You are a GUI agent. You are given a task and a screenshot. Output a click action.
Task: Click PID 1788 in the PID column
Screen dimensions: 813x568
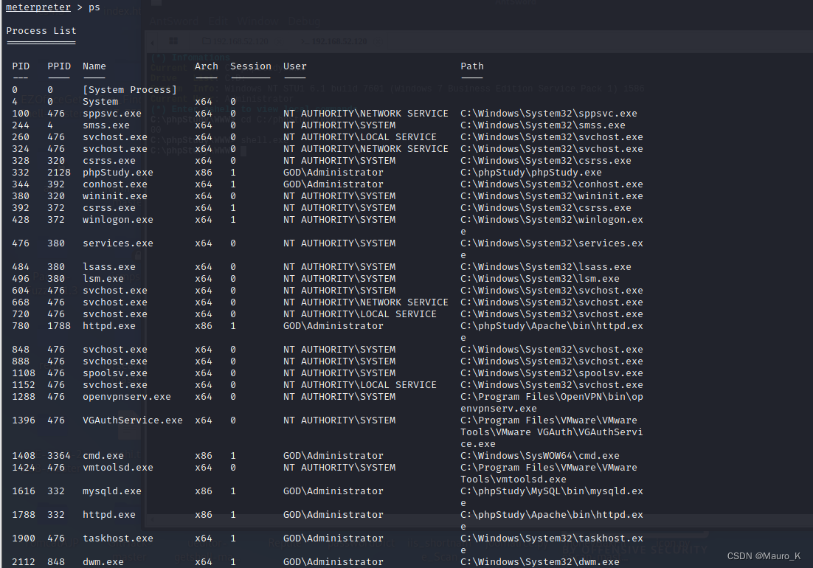point(24,515)
